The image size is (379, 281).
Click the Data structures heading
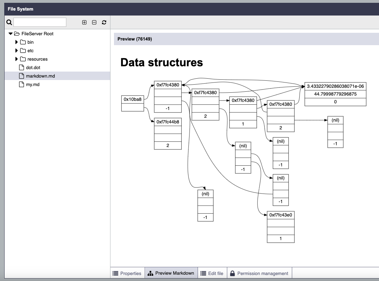[162, 62]
